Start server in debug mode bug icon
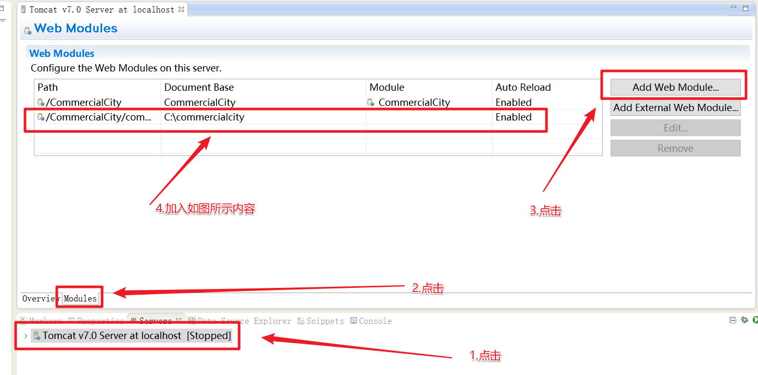 pyautogui.click(x=744, y=320)
